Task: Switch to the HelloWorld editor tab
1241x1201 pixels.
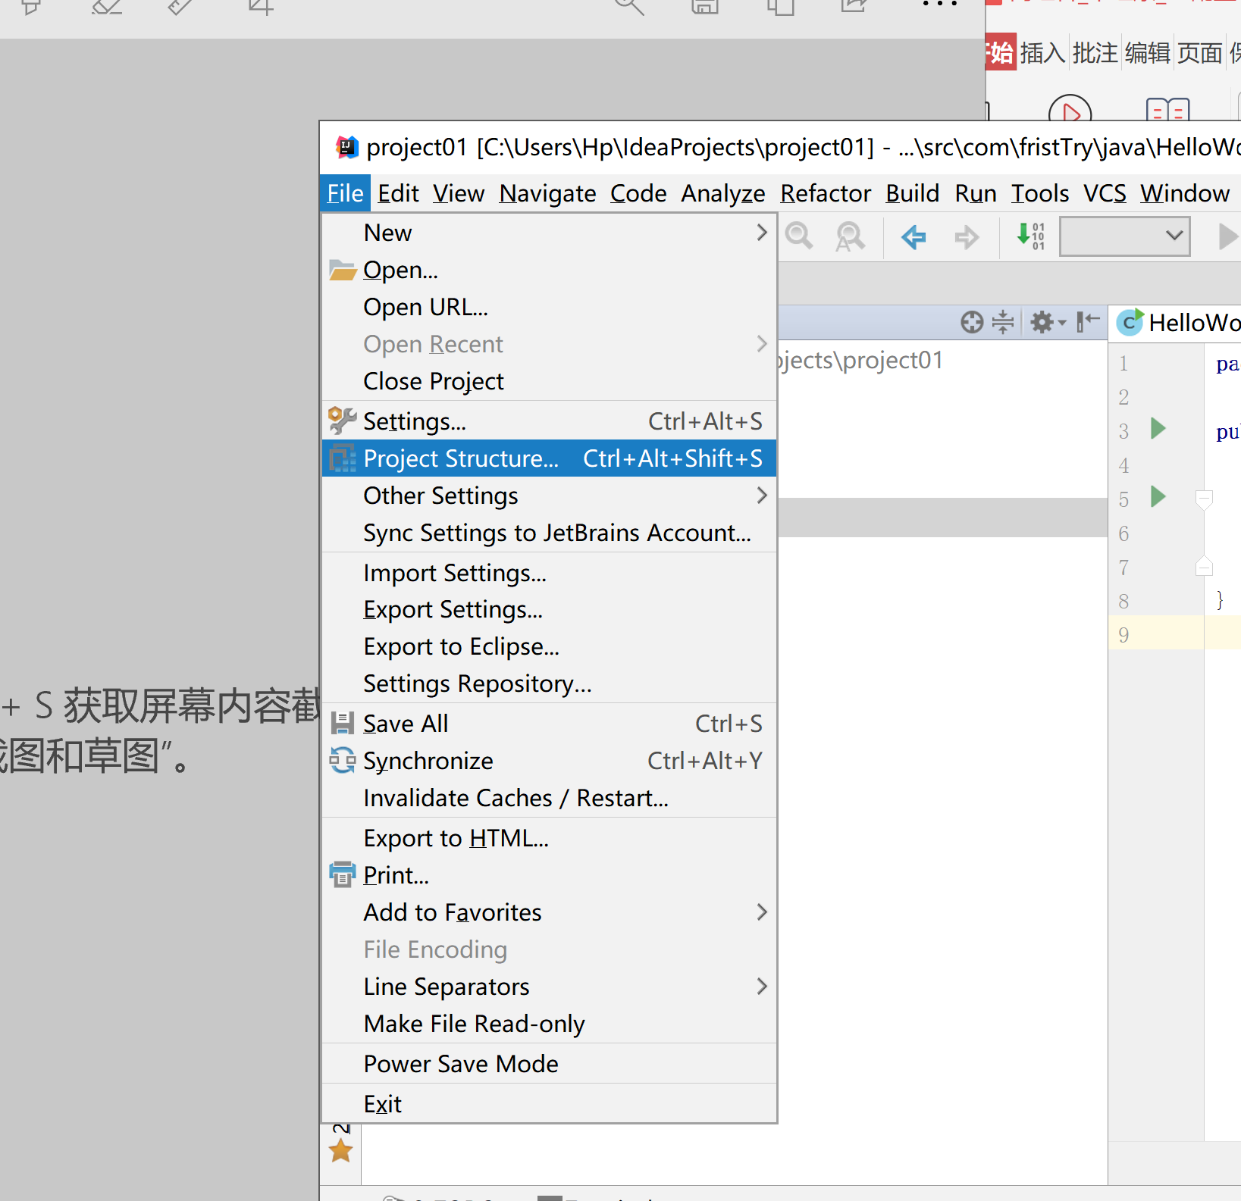Action: 1178,323
